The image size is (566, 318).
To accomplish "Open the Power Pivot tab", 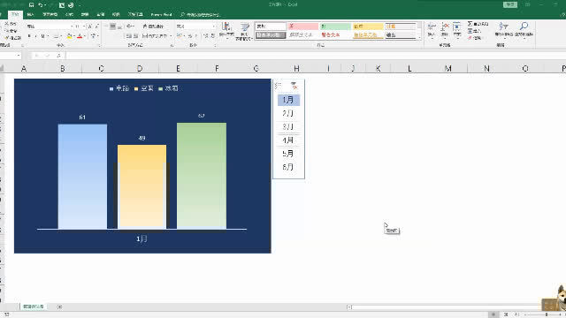I will pos(161,14).
